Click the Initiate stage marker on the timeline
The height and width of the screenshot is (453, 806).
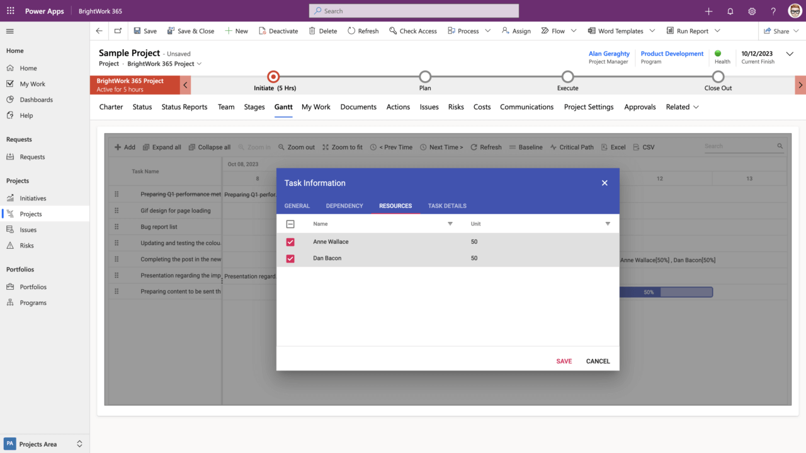pyautogui.click(x=273, y=77)
